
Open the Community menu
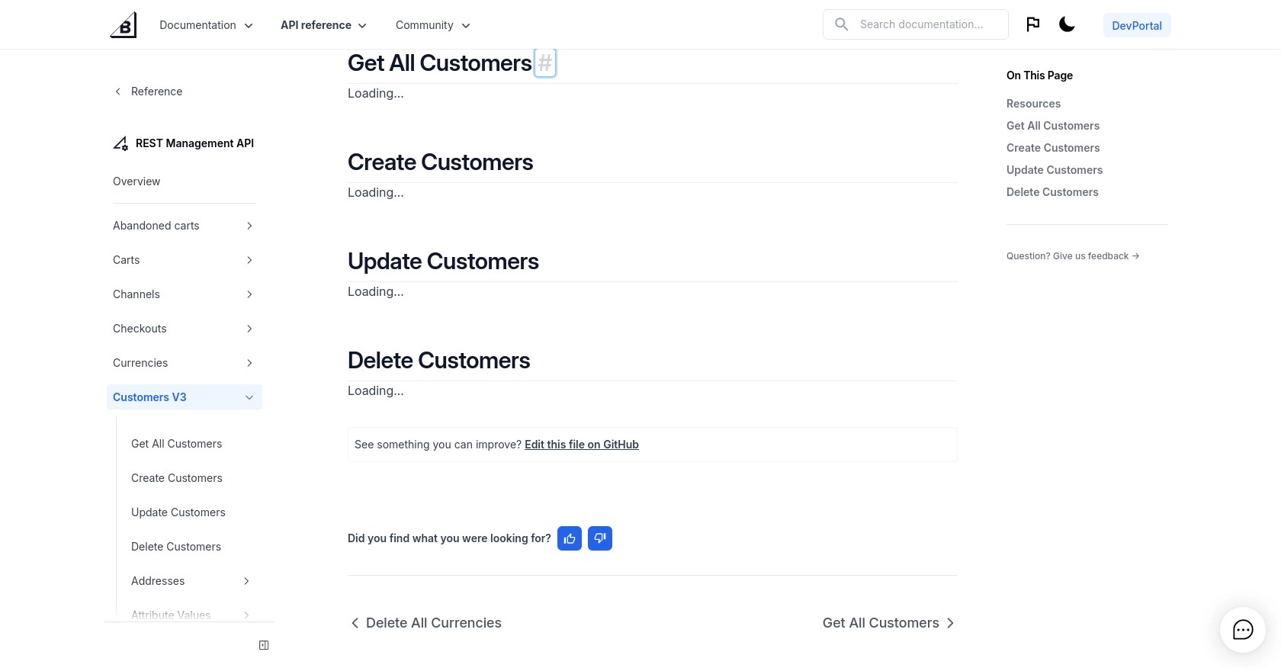[x=432, y=25]
